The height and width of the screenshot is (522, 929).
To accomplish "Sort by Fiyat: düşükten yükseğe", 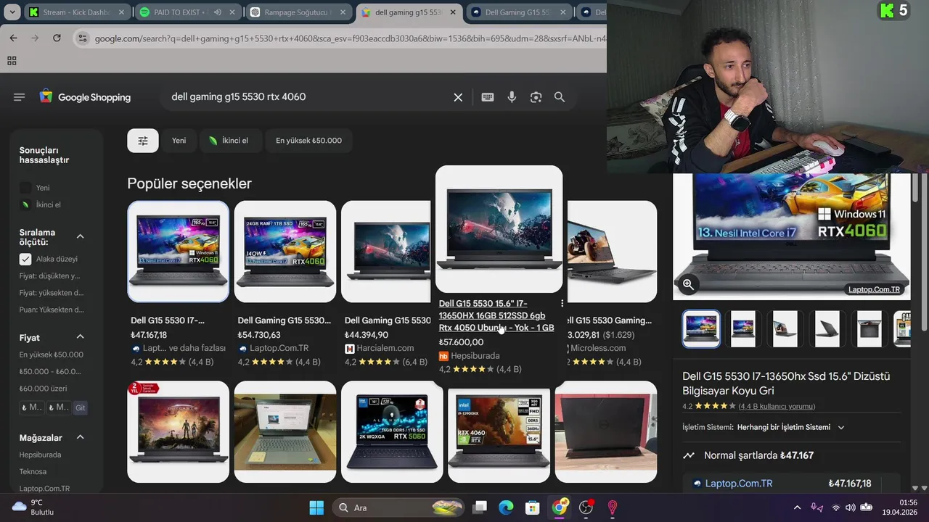I will pos(49,275).
